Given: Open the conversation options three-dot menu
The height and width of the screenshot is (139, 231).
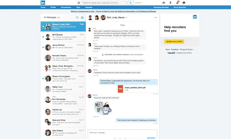Looking at the screenshot, I should point(156,17).
